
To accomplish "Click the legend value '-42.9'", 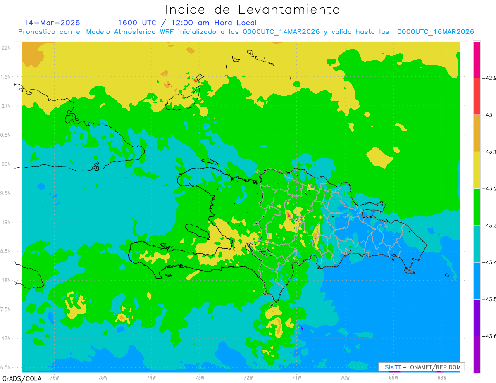I will click(489, 78).
